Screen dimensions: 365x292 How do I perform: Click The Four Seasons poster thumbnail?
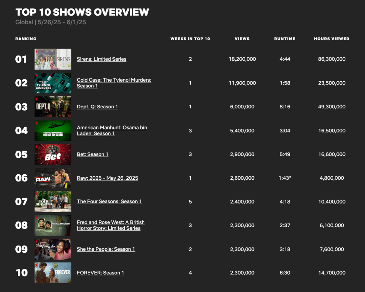coord(53,202)
